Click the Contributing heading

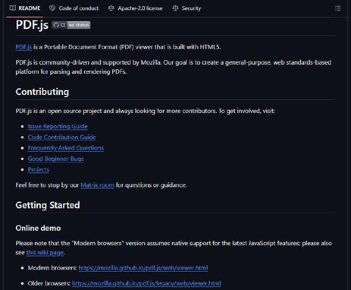pos(42,92)
